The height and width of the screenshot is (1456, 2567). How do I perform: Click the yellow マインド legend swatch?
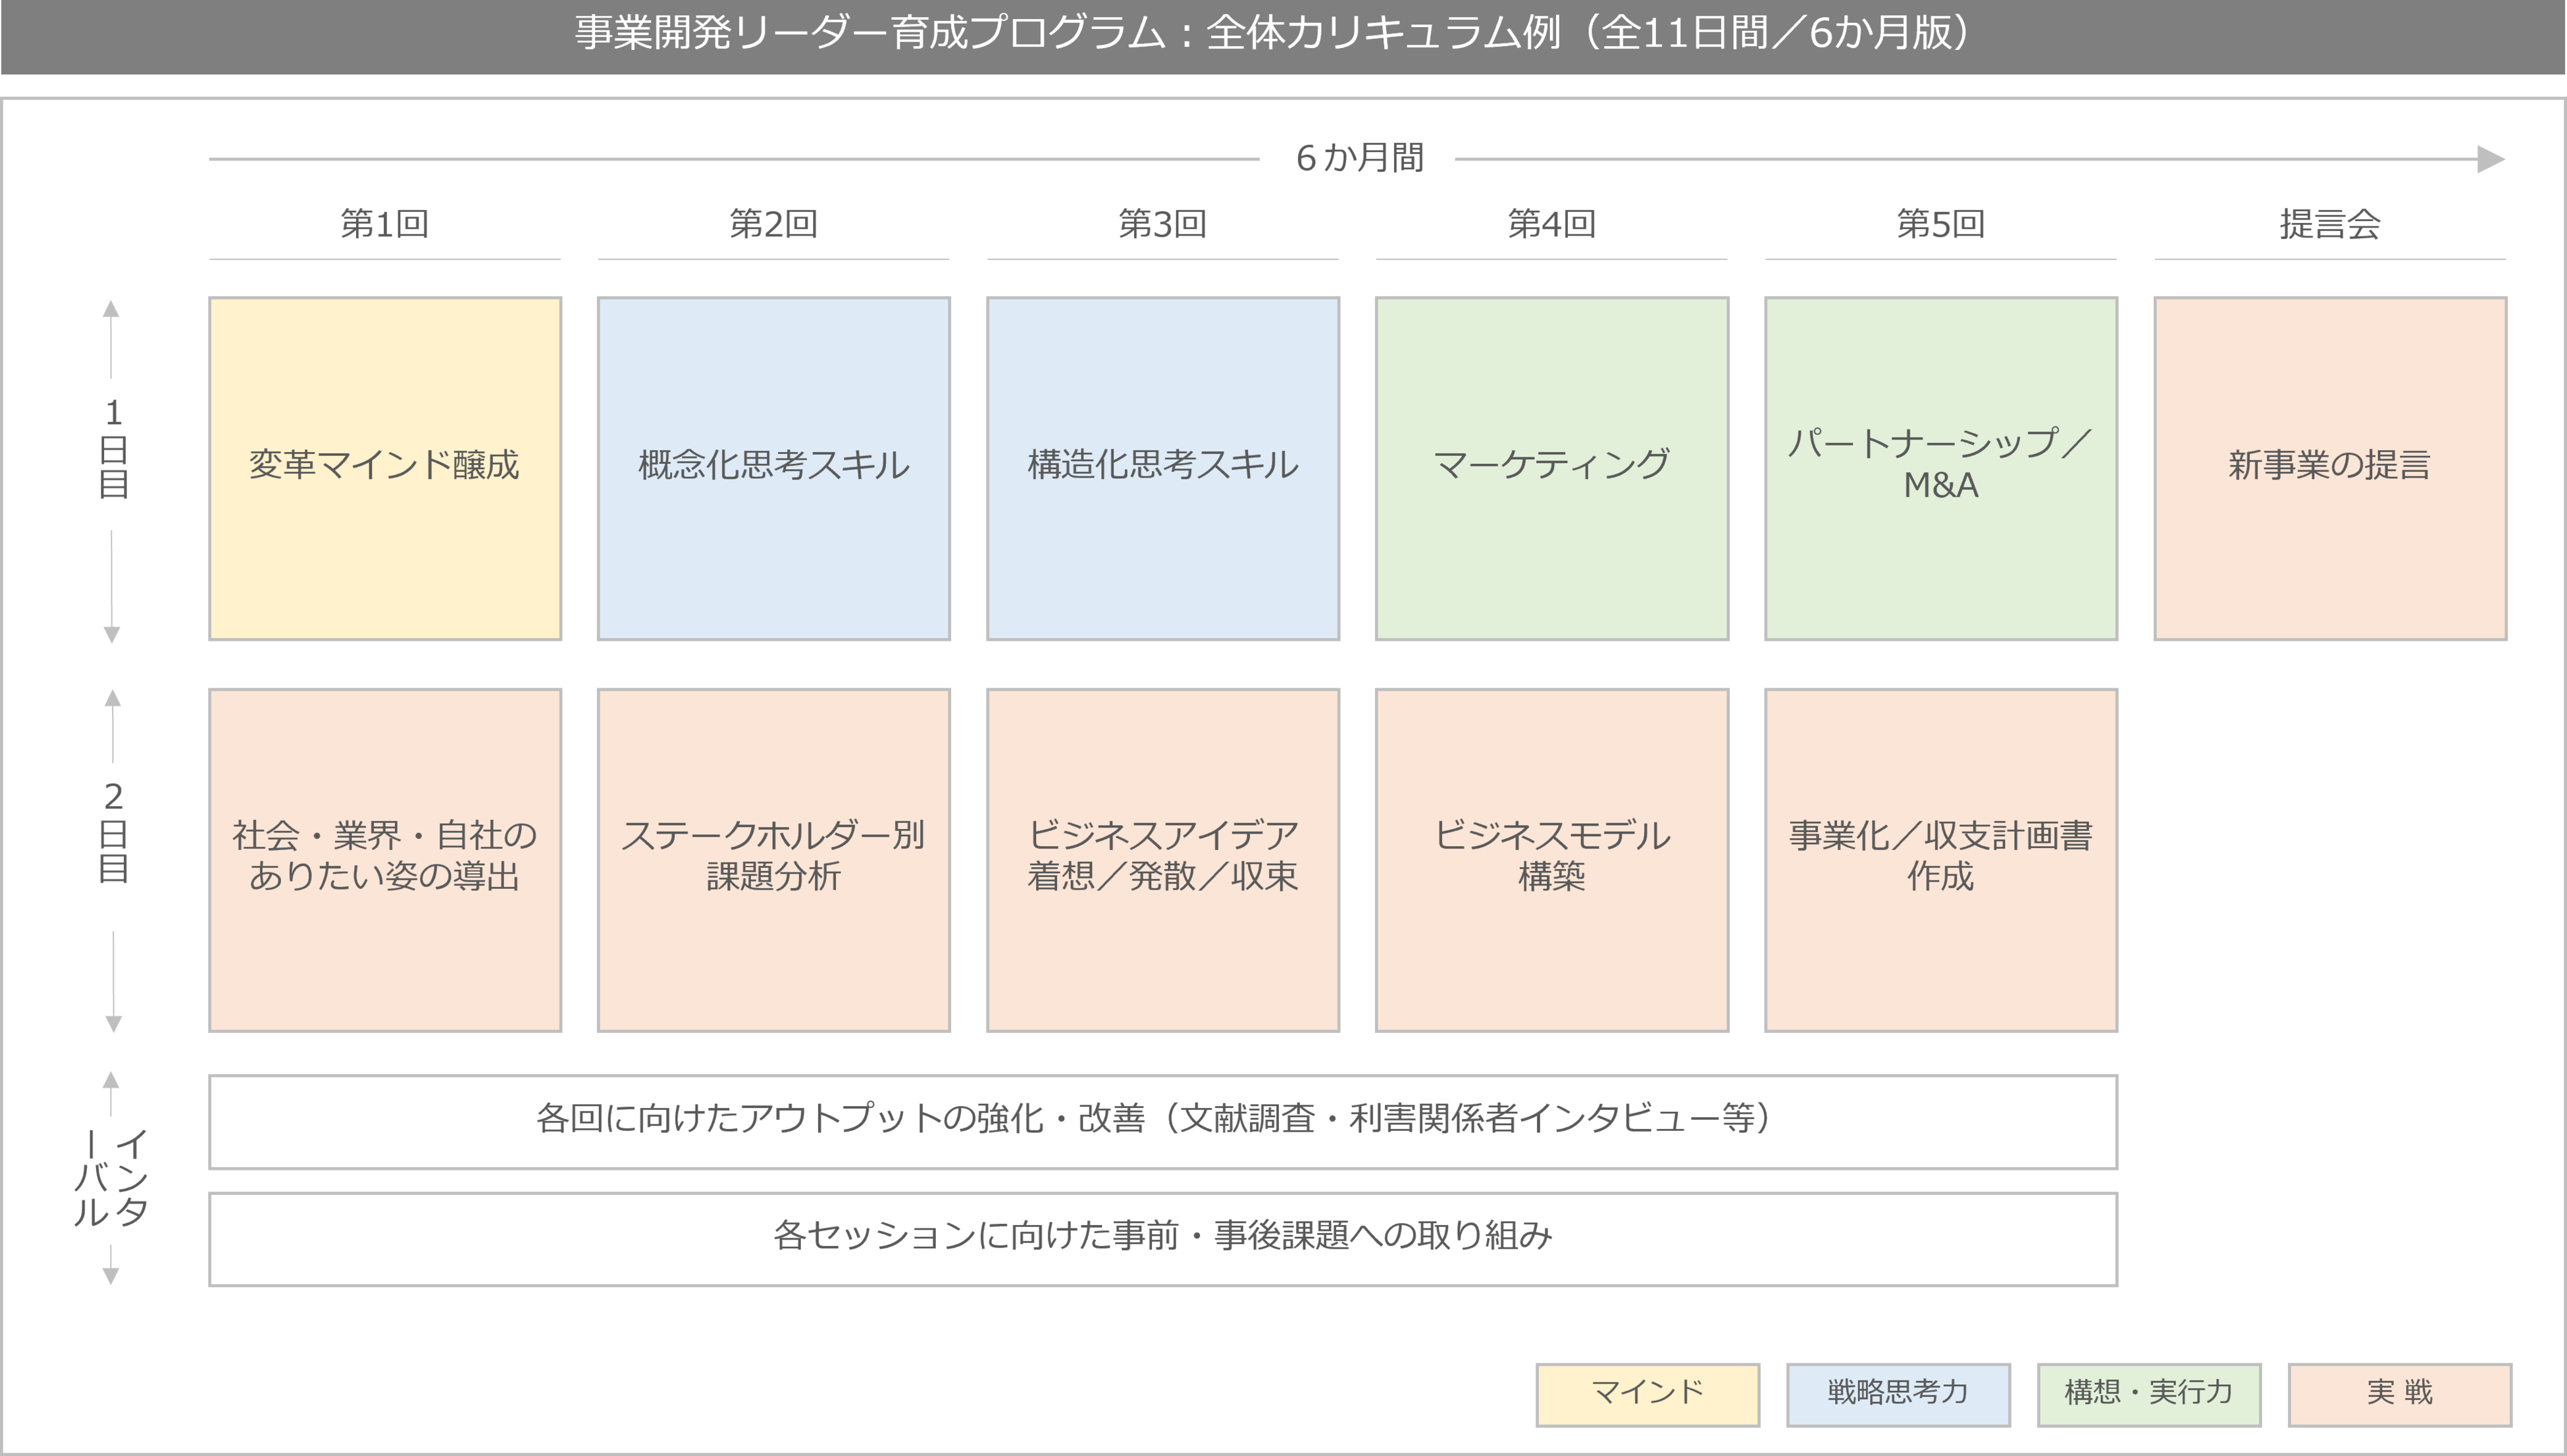(1647, 1394)
